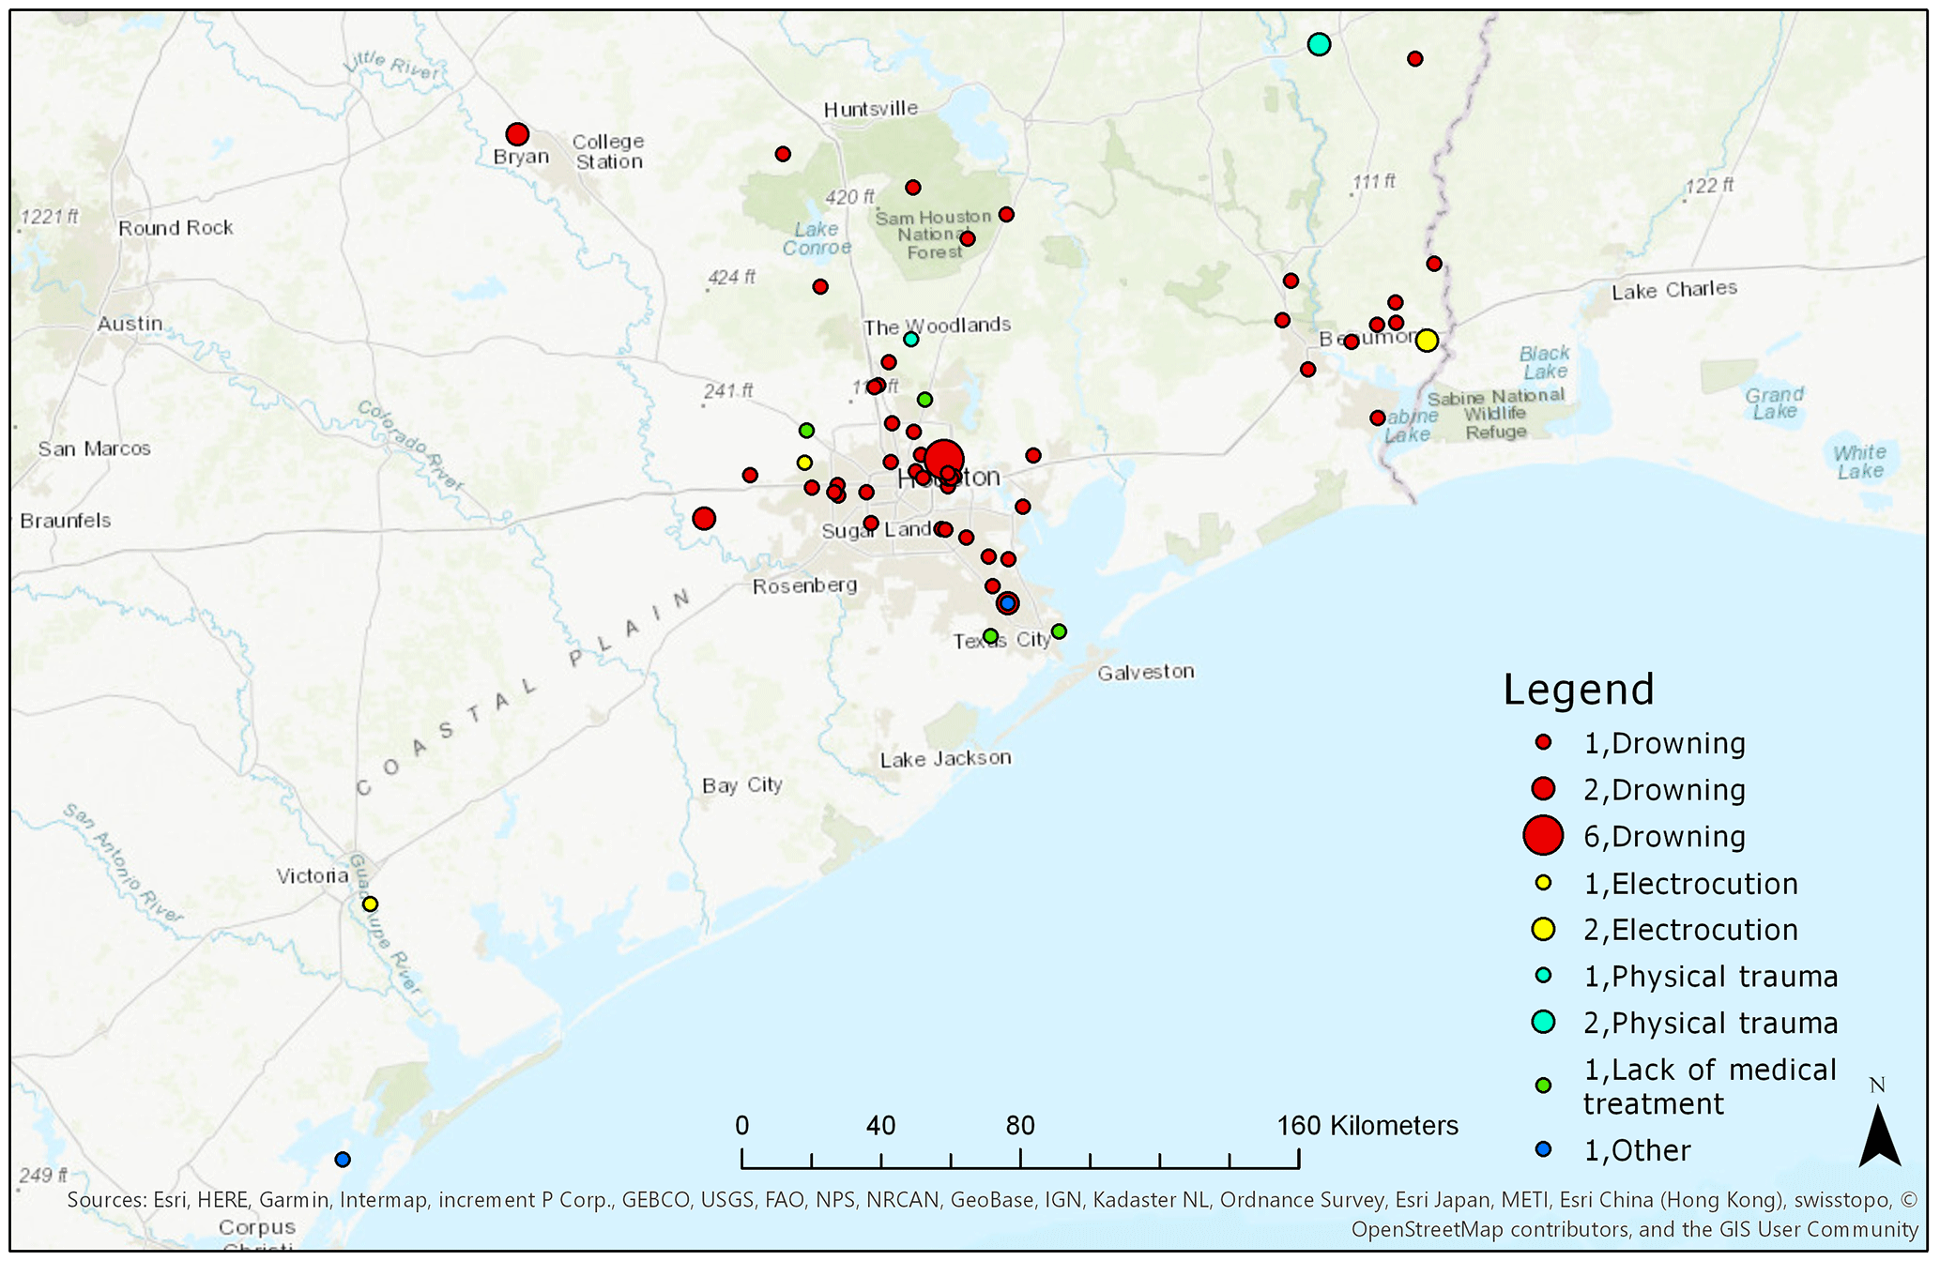The image size is (1940, 1261).
Task: Click the green marker northwest of Houston
Action: coord(806,431)
